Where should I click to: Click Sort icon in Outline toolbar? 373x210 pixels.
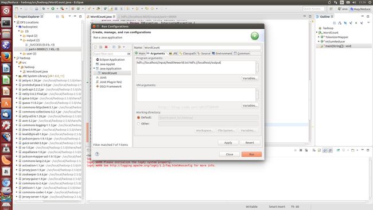point(340,23)
